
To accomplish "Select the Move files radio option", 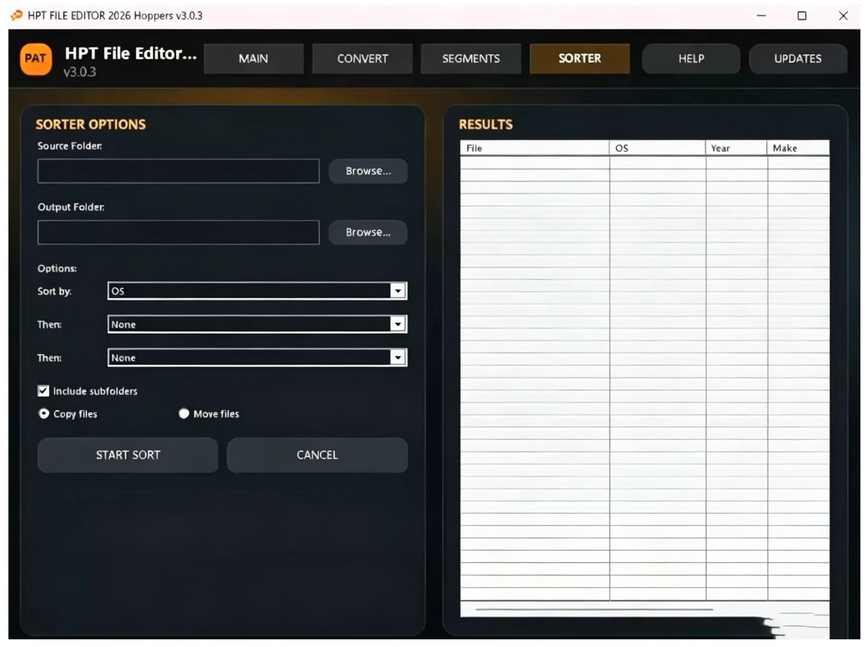I will (183, 413).
